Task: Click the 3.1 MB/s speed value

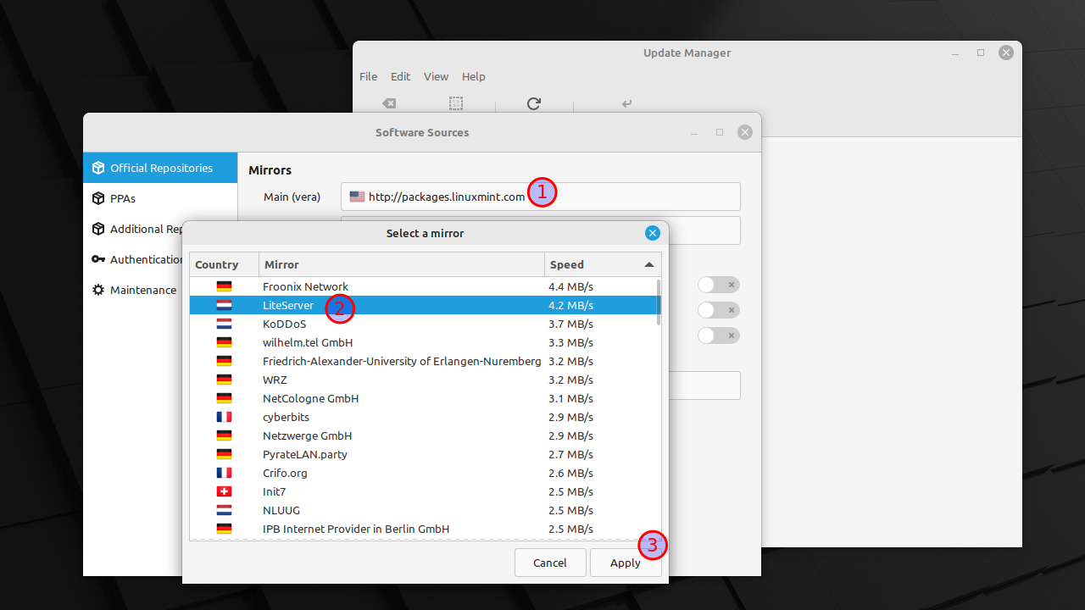Action: coord(570,398)
